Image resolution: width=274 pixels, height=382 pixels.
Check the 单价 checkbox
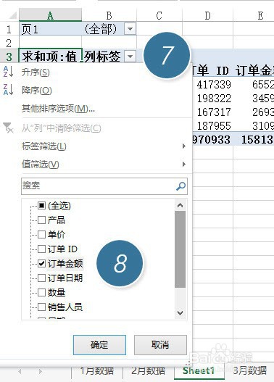41,234
